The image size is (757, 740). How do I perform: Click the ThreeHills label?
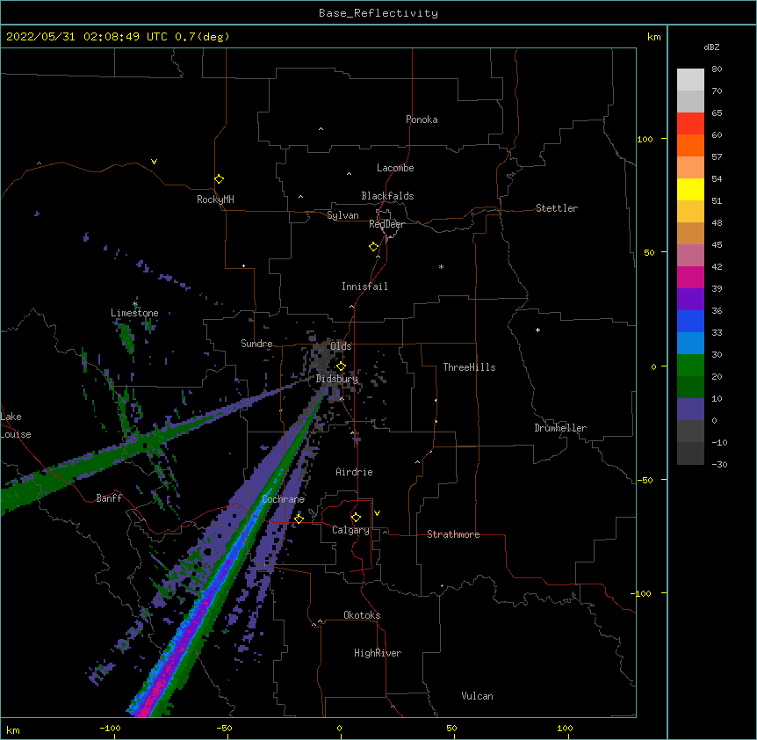point(469,367)
